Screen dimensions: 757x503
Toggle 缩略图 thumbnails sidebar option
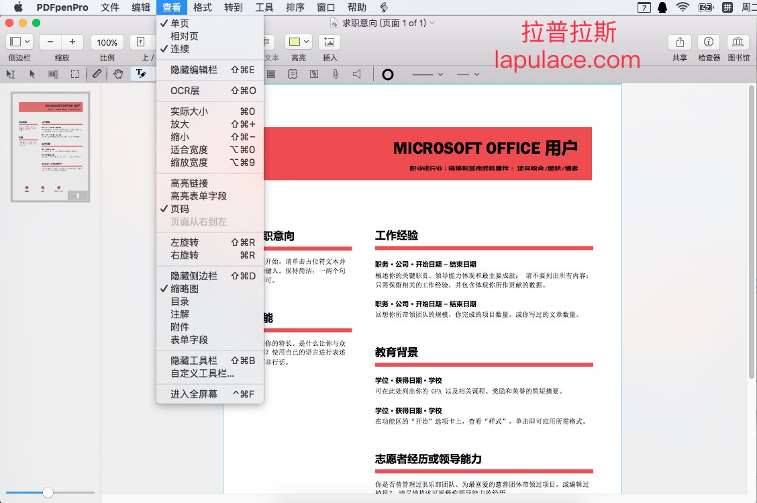(210, 289)
